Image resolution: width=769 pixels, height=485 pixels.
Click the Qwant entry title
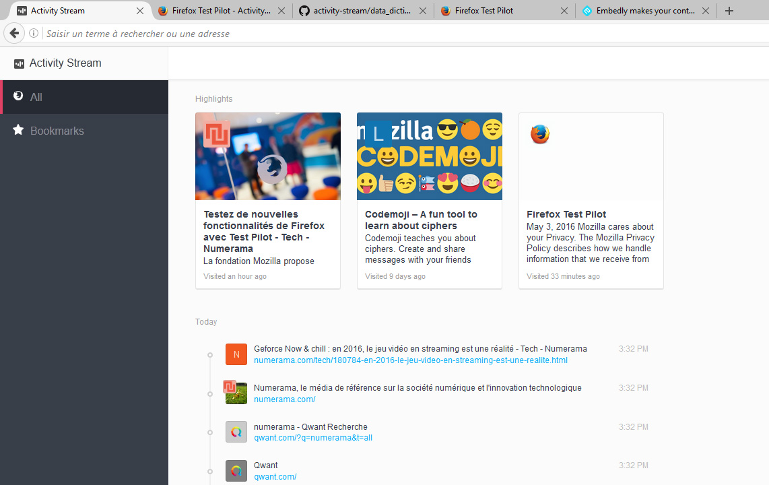266,465
